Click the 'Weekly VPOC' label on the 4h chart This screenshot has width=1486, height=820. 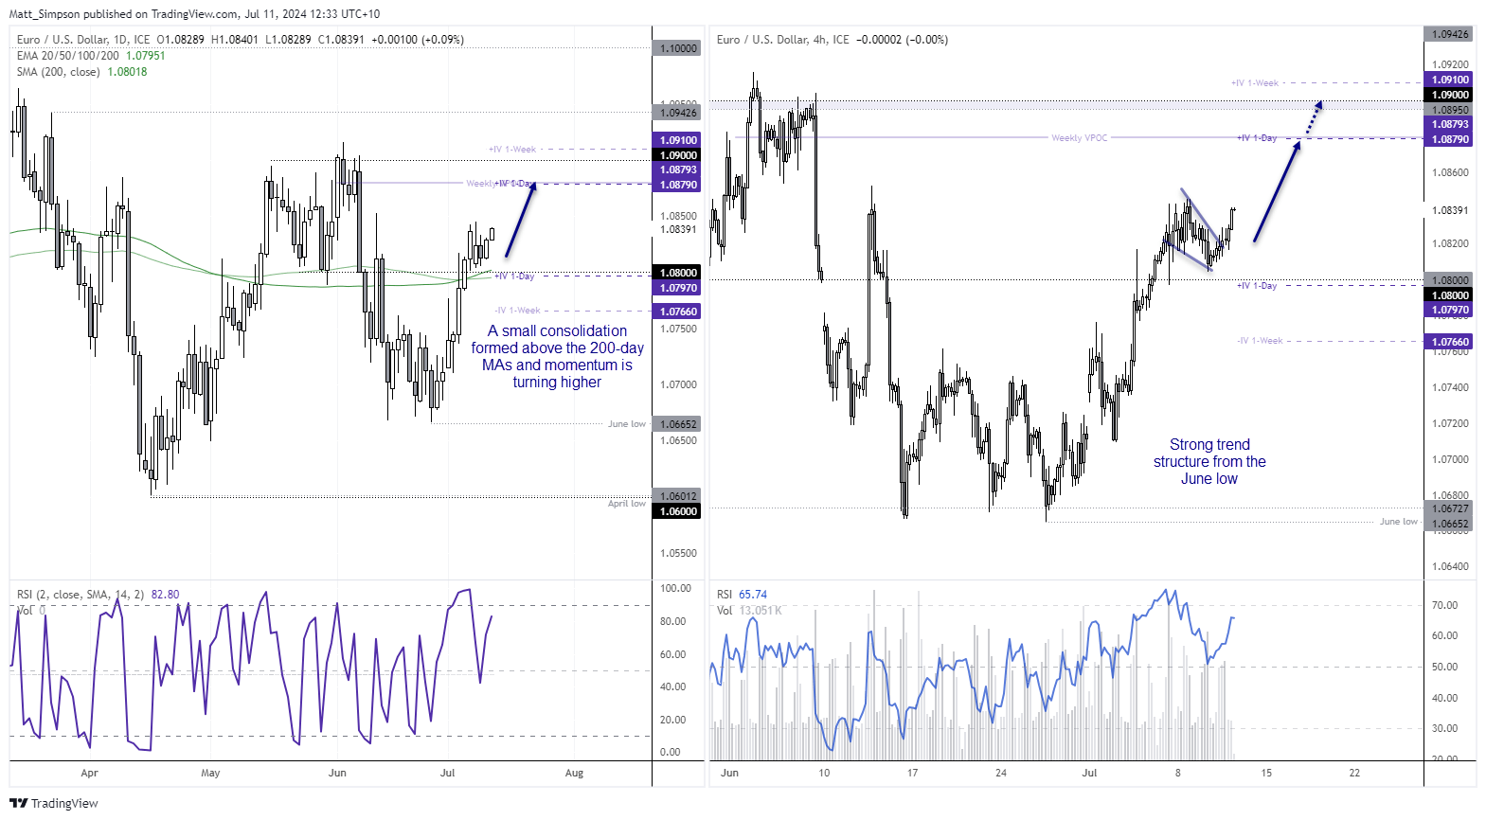coord(1079,138)
